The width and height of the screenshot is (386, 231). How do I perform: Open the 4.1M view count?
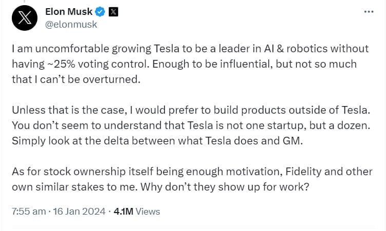[x=123, y=211]
